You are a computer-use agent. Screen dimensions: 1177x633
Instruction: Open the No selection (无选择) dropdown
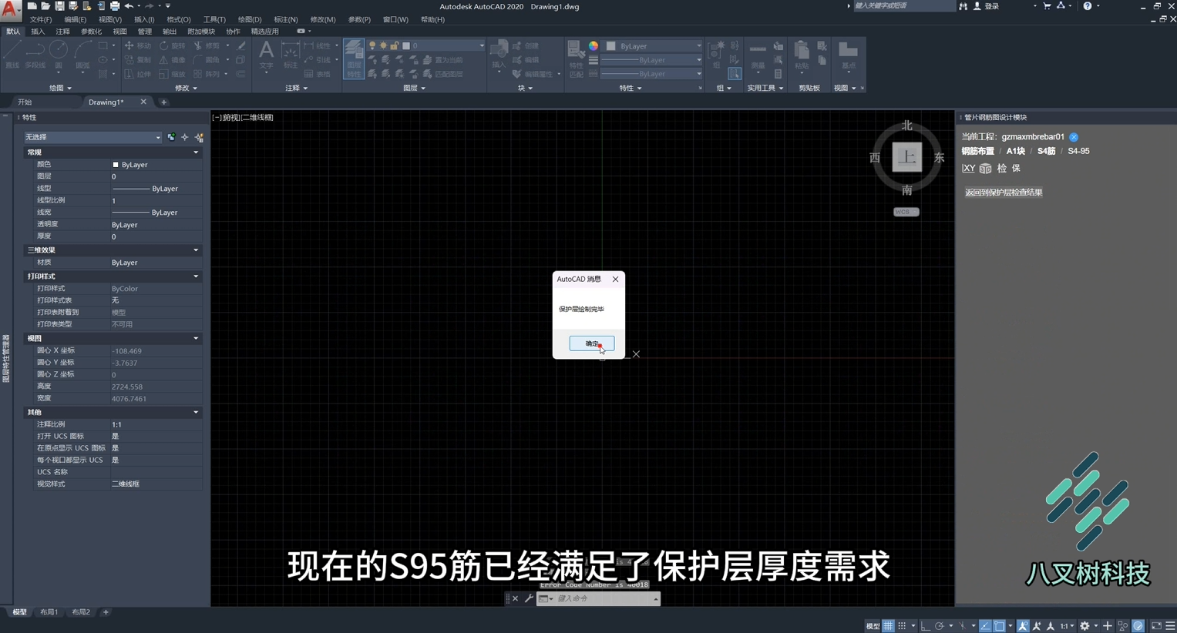[92, 137]
